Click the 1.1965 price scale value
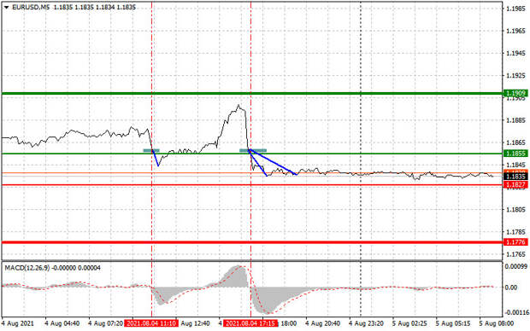Viewport: 530px width, 331px height. pyautogui.click(x=515, y=31)
